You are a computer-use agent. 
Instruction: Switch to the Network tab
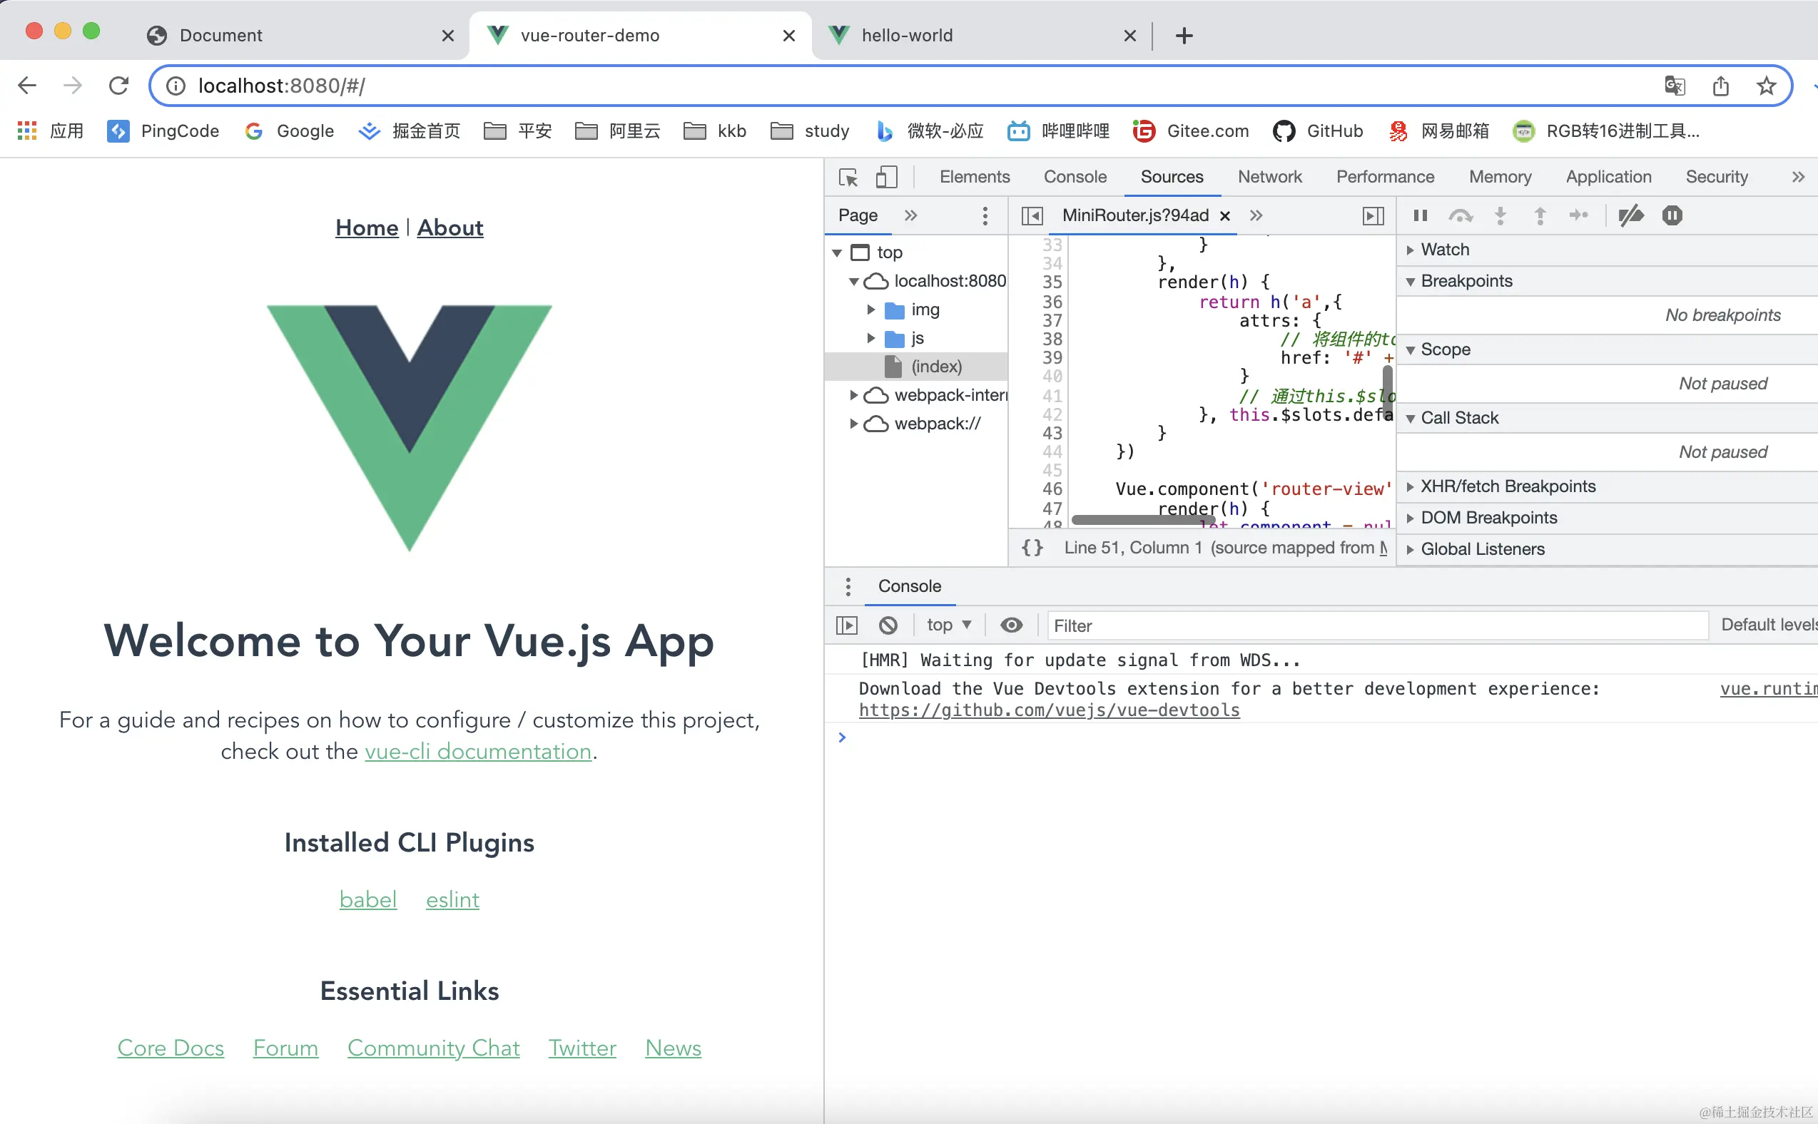[1269, 177]
